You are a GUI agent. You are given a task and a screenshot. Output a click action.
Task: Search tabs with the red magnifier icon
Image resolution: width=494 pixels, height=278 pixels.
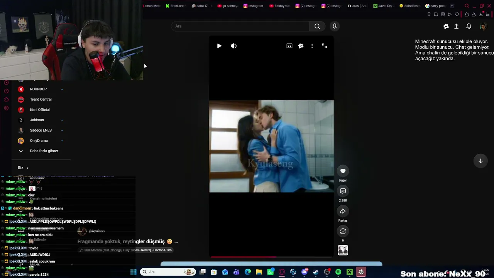467,6
